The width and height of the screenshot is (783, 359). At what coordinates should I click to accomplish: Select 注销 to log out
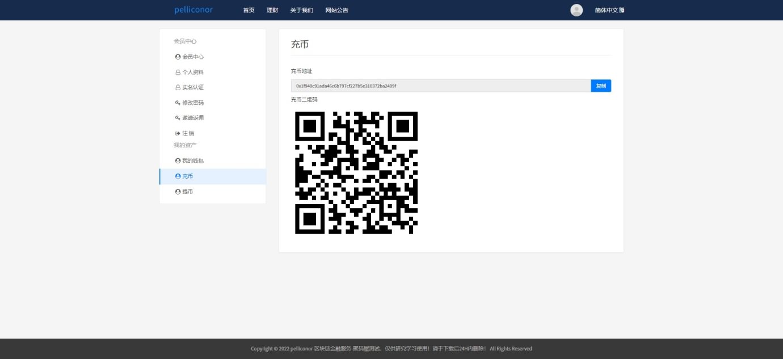pos(188,133)
